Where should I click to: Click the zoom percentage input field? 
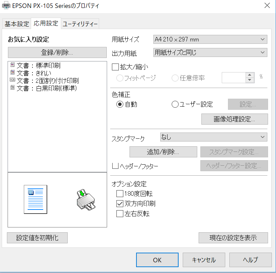click(234, 78)
